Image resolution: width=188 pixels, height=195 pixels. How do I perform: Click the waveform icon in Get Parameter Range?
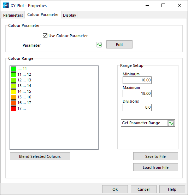(x=171, y=123)
